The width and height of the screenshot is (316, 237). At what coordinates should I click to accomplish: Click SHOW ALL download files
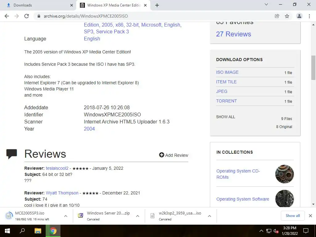pyautogui.click(x=226, y=117)
